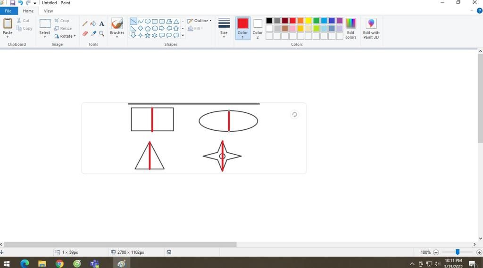The width and height of the screenshot is (483, 268).
Task: Activate Color 1 foreground selector
Action: pyautogui.click(x=243, y=28)
